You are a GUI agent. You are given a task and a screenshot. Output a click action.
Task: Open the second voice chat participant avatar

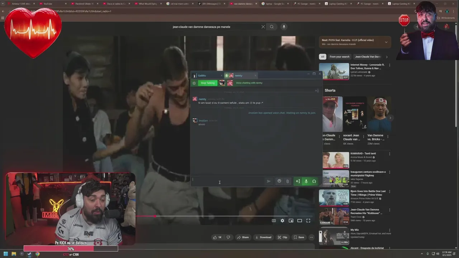click(230, 83)
